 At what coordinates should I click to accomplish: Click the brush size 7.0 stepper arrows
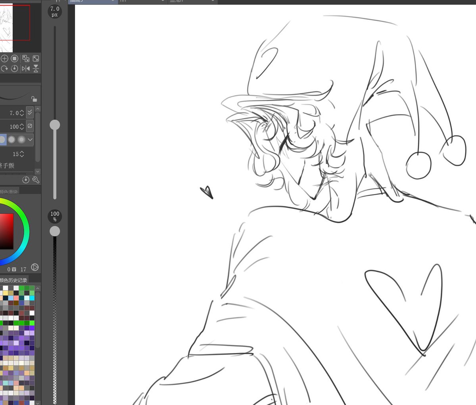pyautogui.click(x=22, y=113)
